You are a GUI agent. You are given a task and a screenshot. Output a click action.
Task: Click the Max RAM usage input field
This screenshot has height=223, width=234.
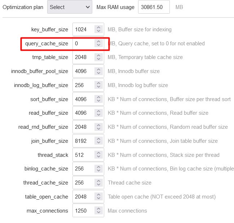154,7
